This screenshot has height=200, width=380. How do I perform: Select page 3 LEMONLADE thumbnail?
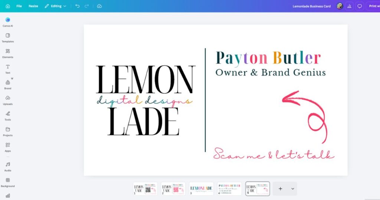coord(201,188)
